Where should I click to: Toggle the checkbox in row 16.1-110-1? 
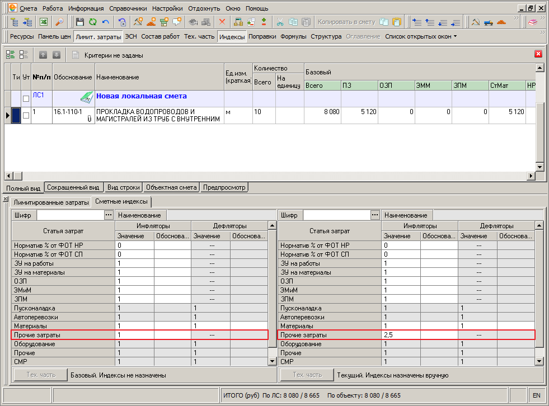(x=26, y=115)
